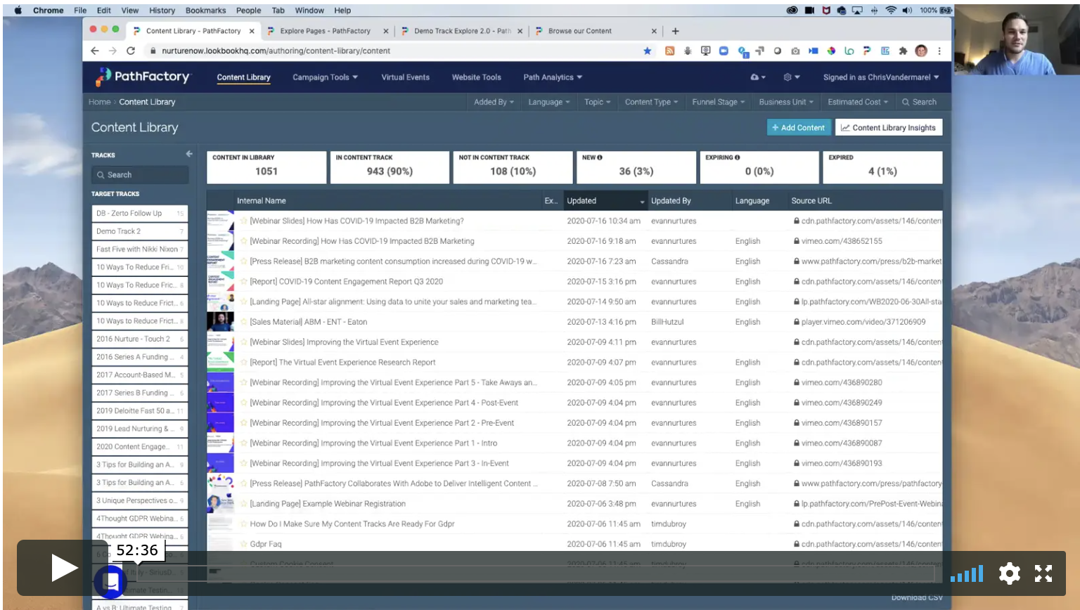Sort by the Updated column header

pyautogui.click(x=605, y=200)
